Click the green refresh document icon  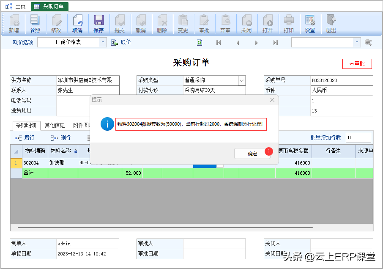200,43
